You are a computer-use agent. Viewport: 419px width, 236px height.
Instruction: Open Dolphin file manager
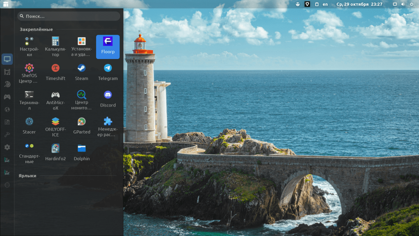pos(81,152)
